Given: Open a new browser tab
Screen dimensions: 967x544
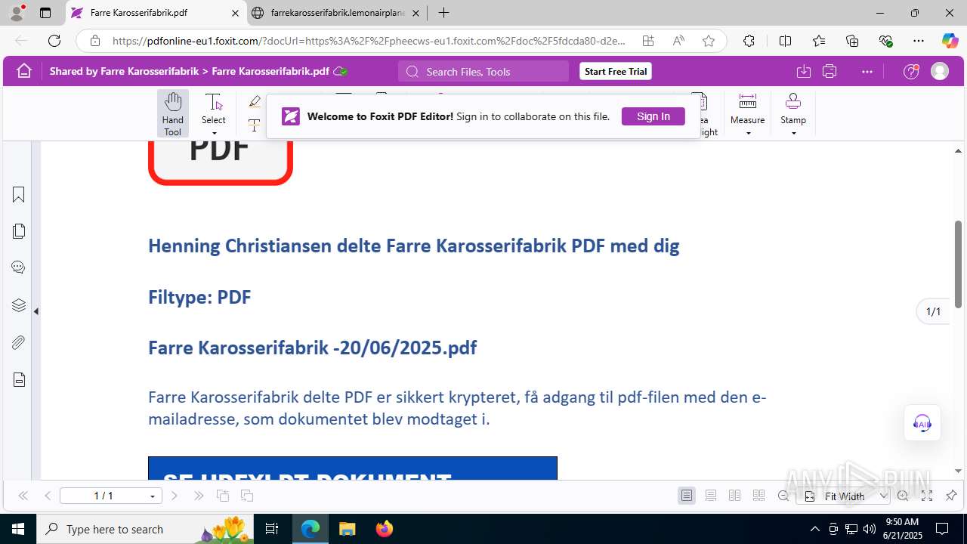Looking at the screenshot, I should (443, 13).
